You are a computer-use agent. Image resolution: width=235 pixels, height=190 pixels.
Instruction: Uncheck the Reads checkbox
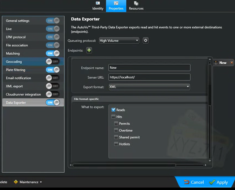click(114, 110)
